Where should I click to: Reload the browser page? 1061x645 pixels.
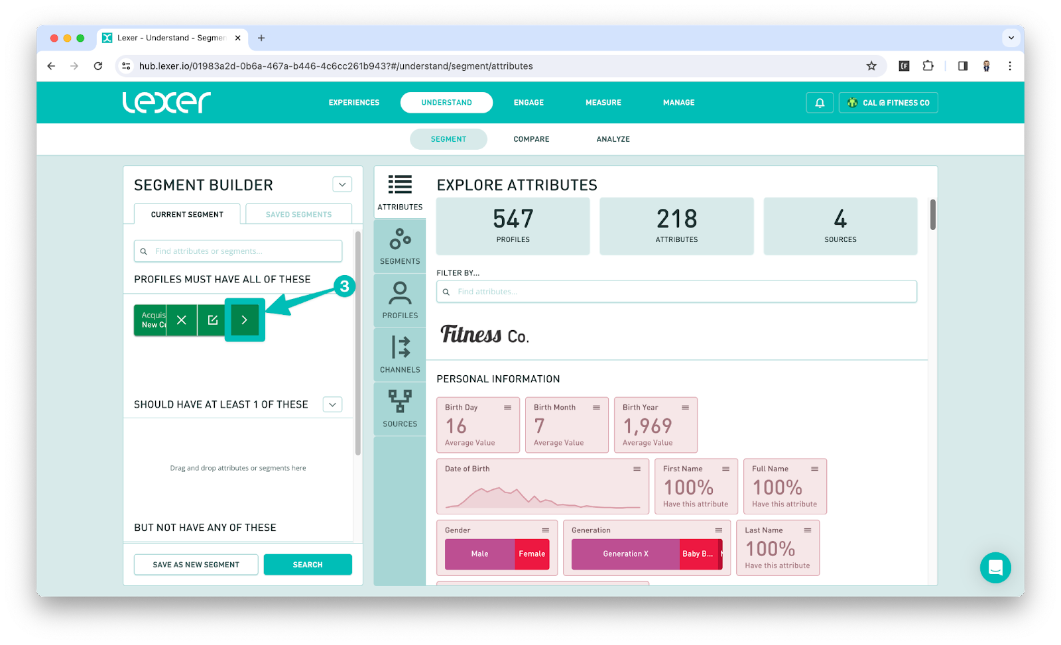(x=98, y=66)
